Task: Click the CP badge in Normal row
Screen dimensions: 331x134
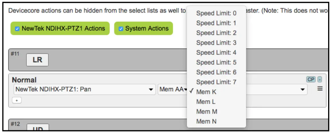Action: coord(310,79)
